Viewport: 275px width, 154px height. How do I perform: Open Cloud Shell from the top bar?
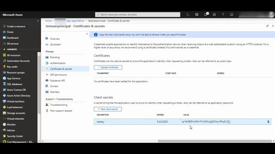(x=188, y=15)
